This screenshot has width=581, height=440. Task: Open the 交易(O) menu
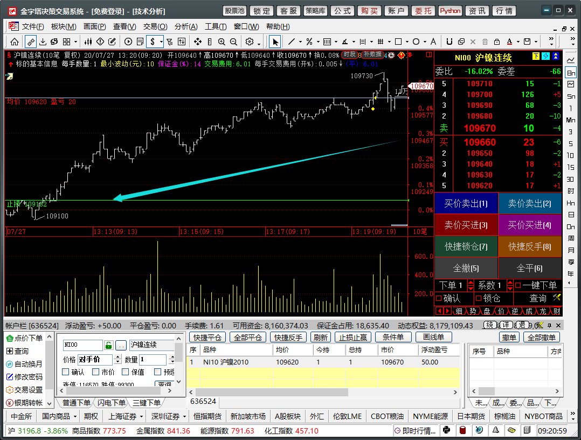point(155,26)
